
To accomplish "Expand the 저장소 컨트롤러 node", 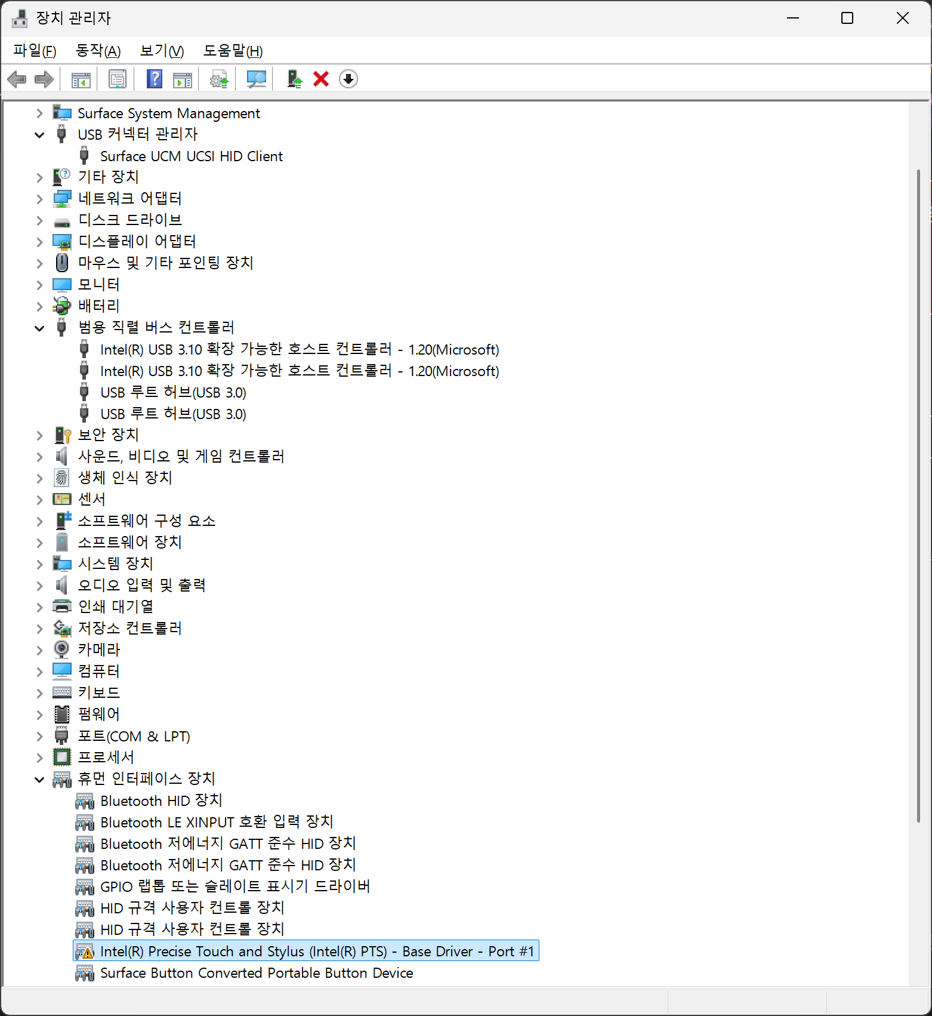I will click(39, 629).
